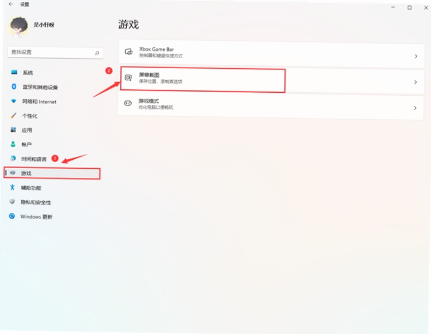The width and height of the screenshot is (431, 334).
Task: Click the Wi-Fi network icon in sidebar
Action: pos(13,101)
